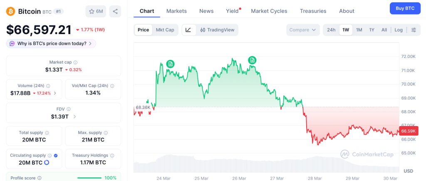
Task: Open the Markets tab
Action: [x=176, y=11]
